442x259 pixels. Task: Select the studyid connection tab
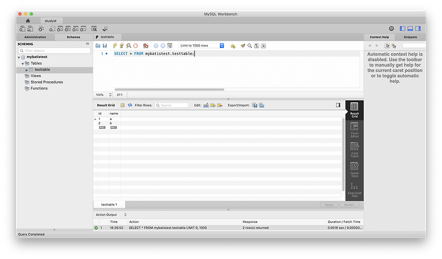tap(51, 21)
